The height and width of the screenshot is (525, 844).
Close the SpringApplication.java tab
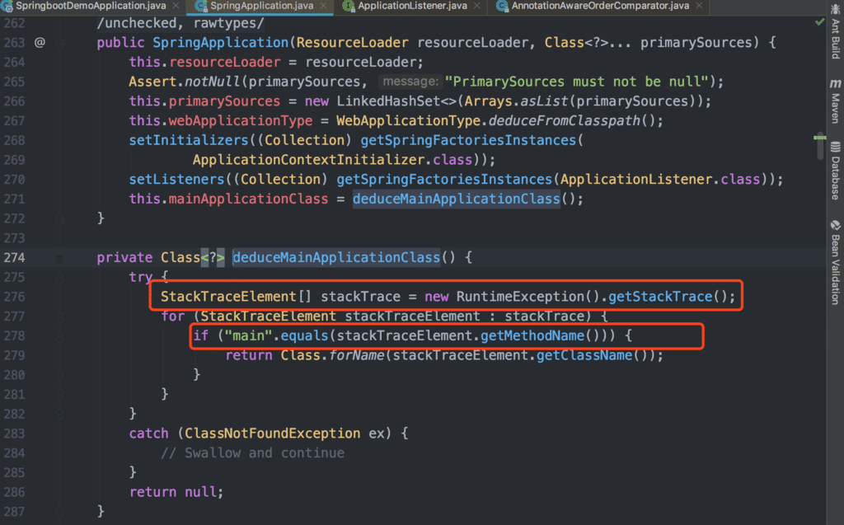[x=323, y=6]
